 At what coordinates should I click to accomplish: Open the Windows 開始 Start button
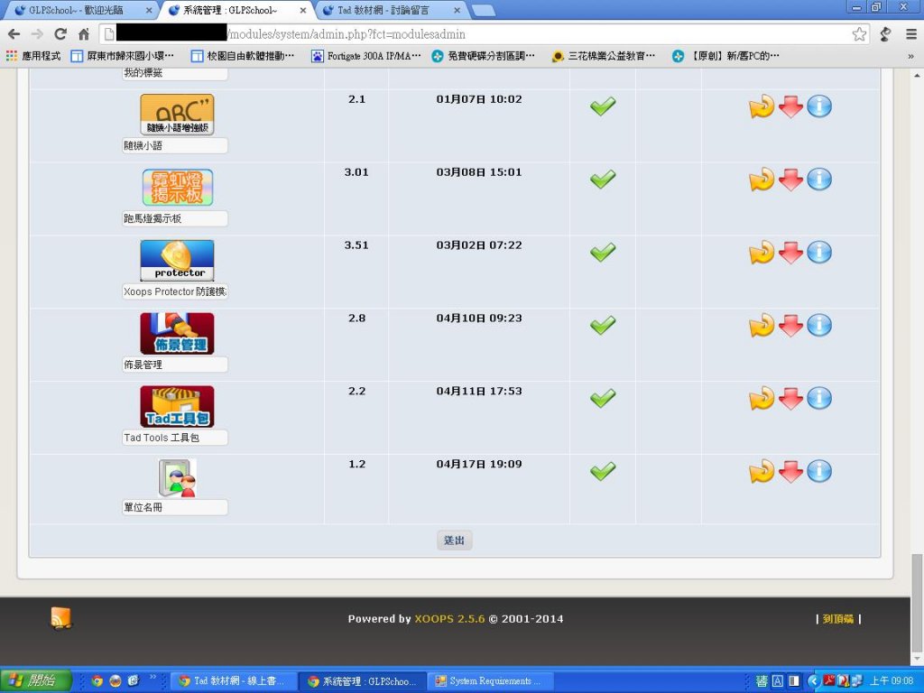(32, 680)
